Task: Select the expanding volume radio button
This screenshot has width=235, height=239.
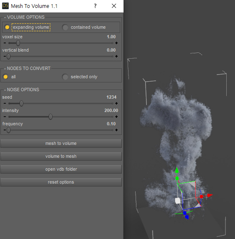Action: (7, 27)
